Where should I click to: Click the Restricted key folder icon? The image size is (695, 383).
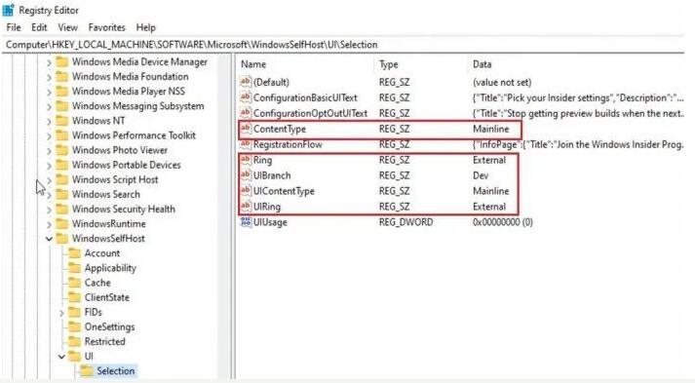click(x=74, y=341)
